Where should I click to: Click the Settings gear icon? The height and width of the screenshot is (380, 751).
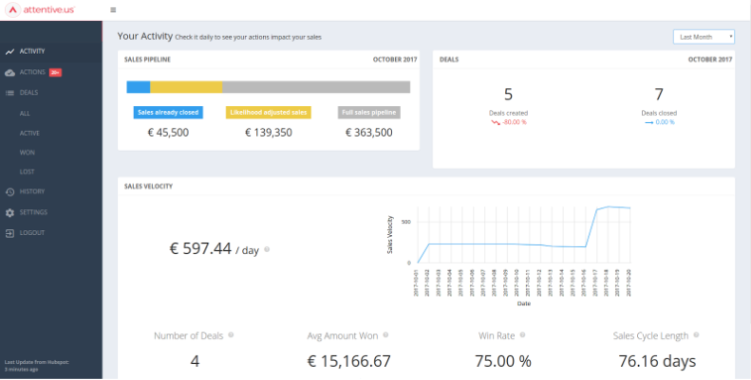[x=9, y=212]
